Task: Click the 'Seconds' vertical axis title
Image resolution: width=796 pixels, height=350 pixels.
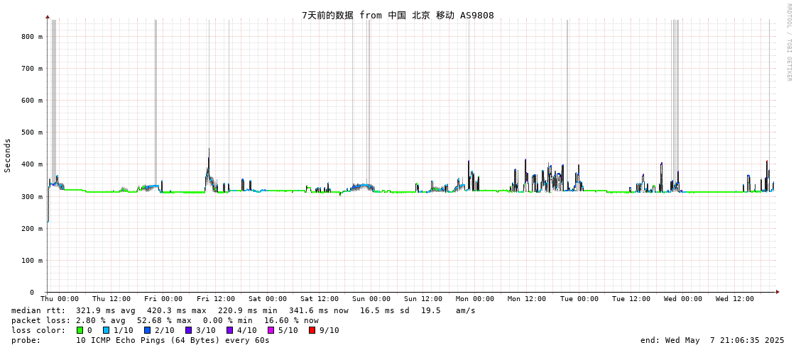Action: pyautogui.click(x=8, y=155)
